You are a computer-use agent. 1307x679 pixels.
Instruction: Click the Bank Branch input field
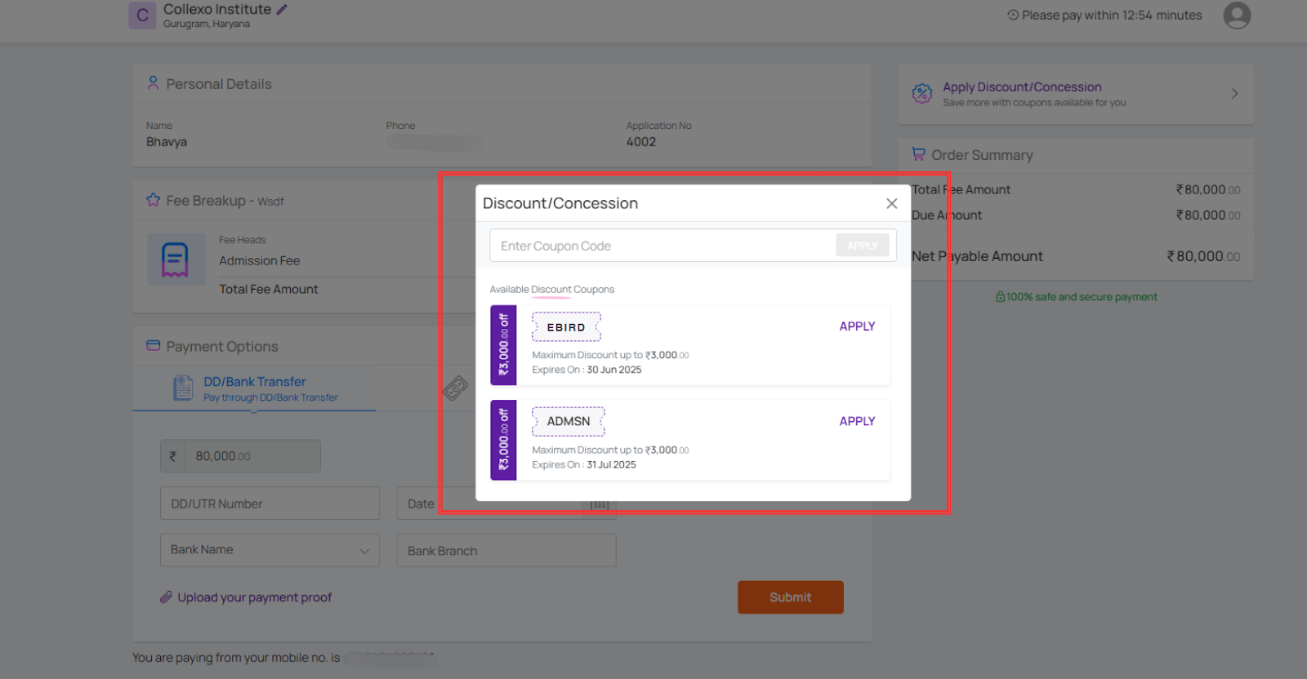click(506, 551)
